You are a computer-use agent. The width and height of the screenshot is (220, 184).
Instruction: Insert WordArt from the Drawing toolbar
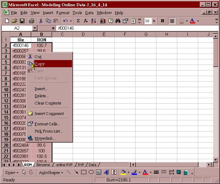[106, 172]
